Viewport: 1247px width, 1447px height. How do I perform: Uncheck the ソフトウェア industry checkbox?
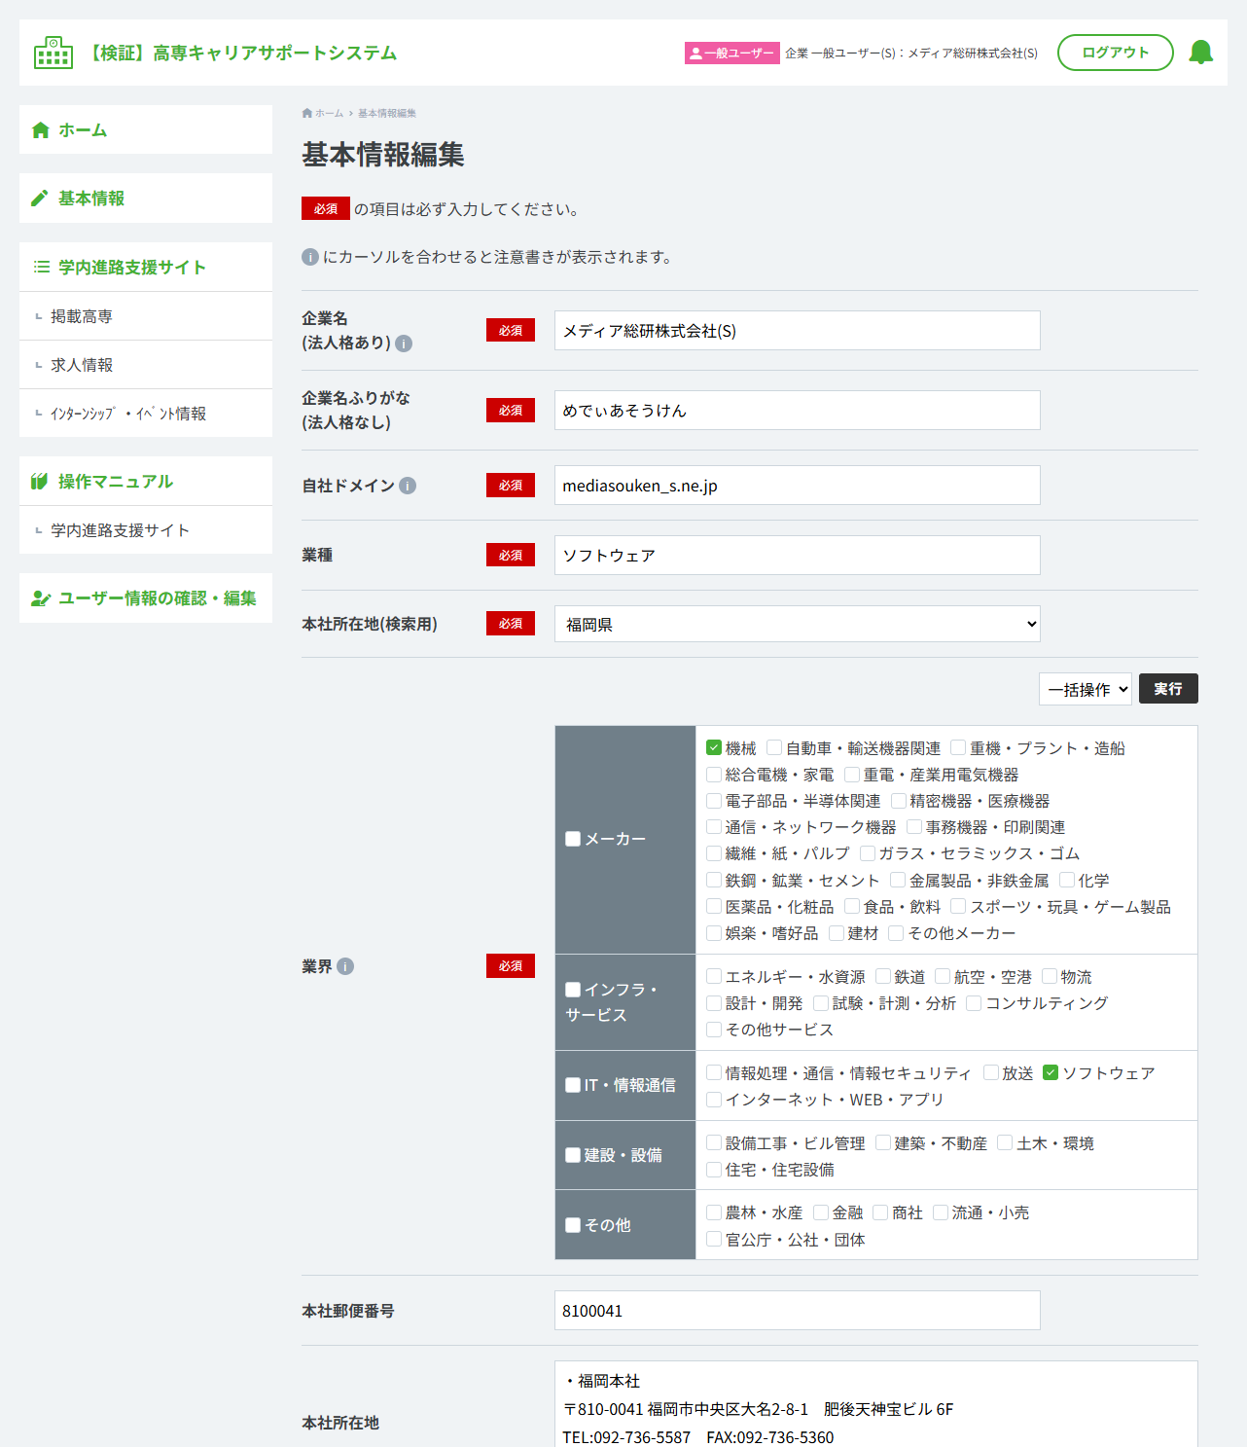[x=1051, y=1072]
